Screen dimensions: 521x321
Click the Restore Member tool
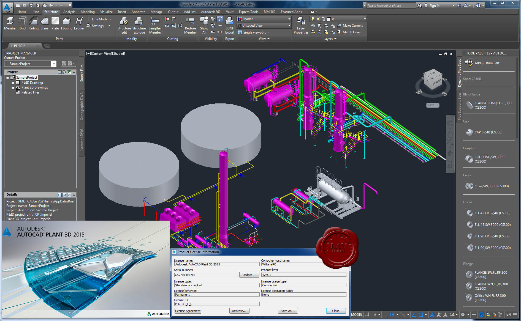pos(190,25)
